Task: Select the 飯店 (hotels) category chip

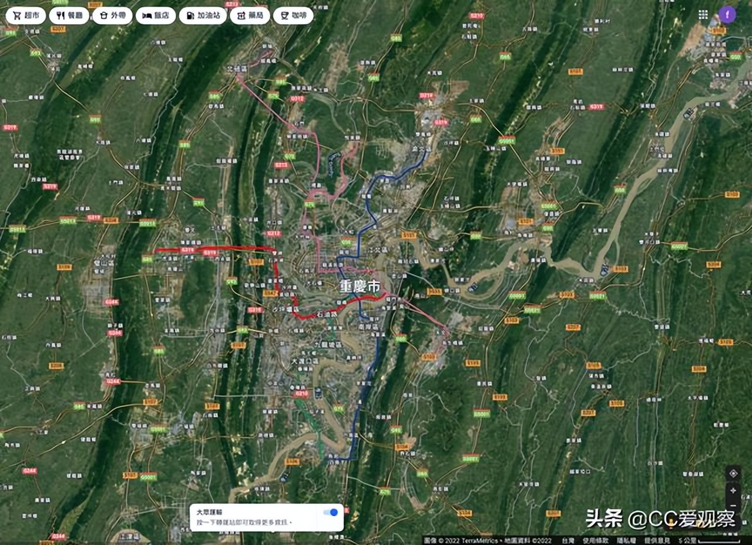Action: point(156,16)
